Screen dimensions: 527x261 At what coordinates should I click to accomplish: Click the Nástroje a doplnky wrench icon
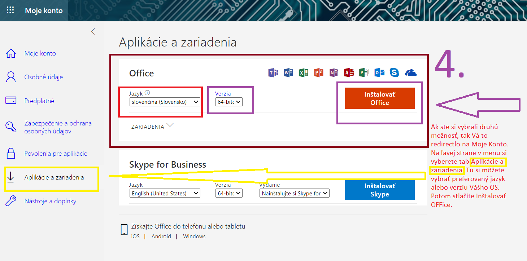[11, 201]
